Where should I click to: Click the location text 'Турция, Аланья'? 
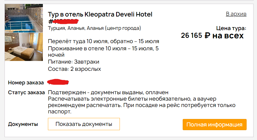[x=94, y=28]
